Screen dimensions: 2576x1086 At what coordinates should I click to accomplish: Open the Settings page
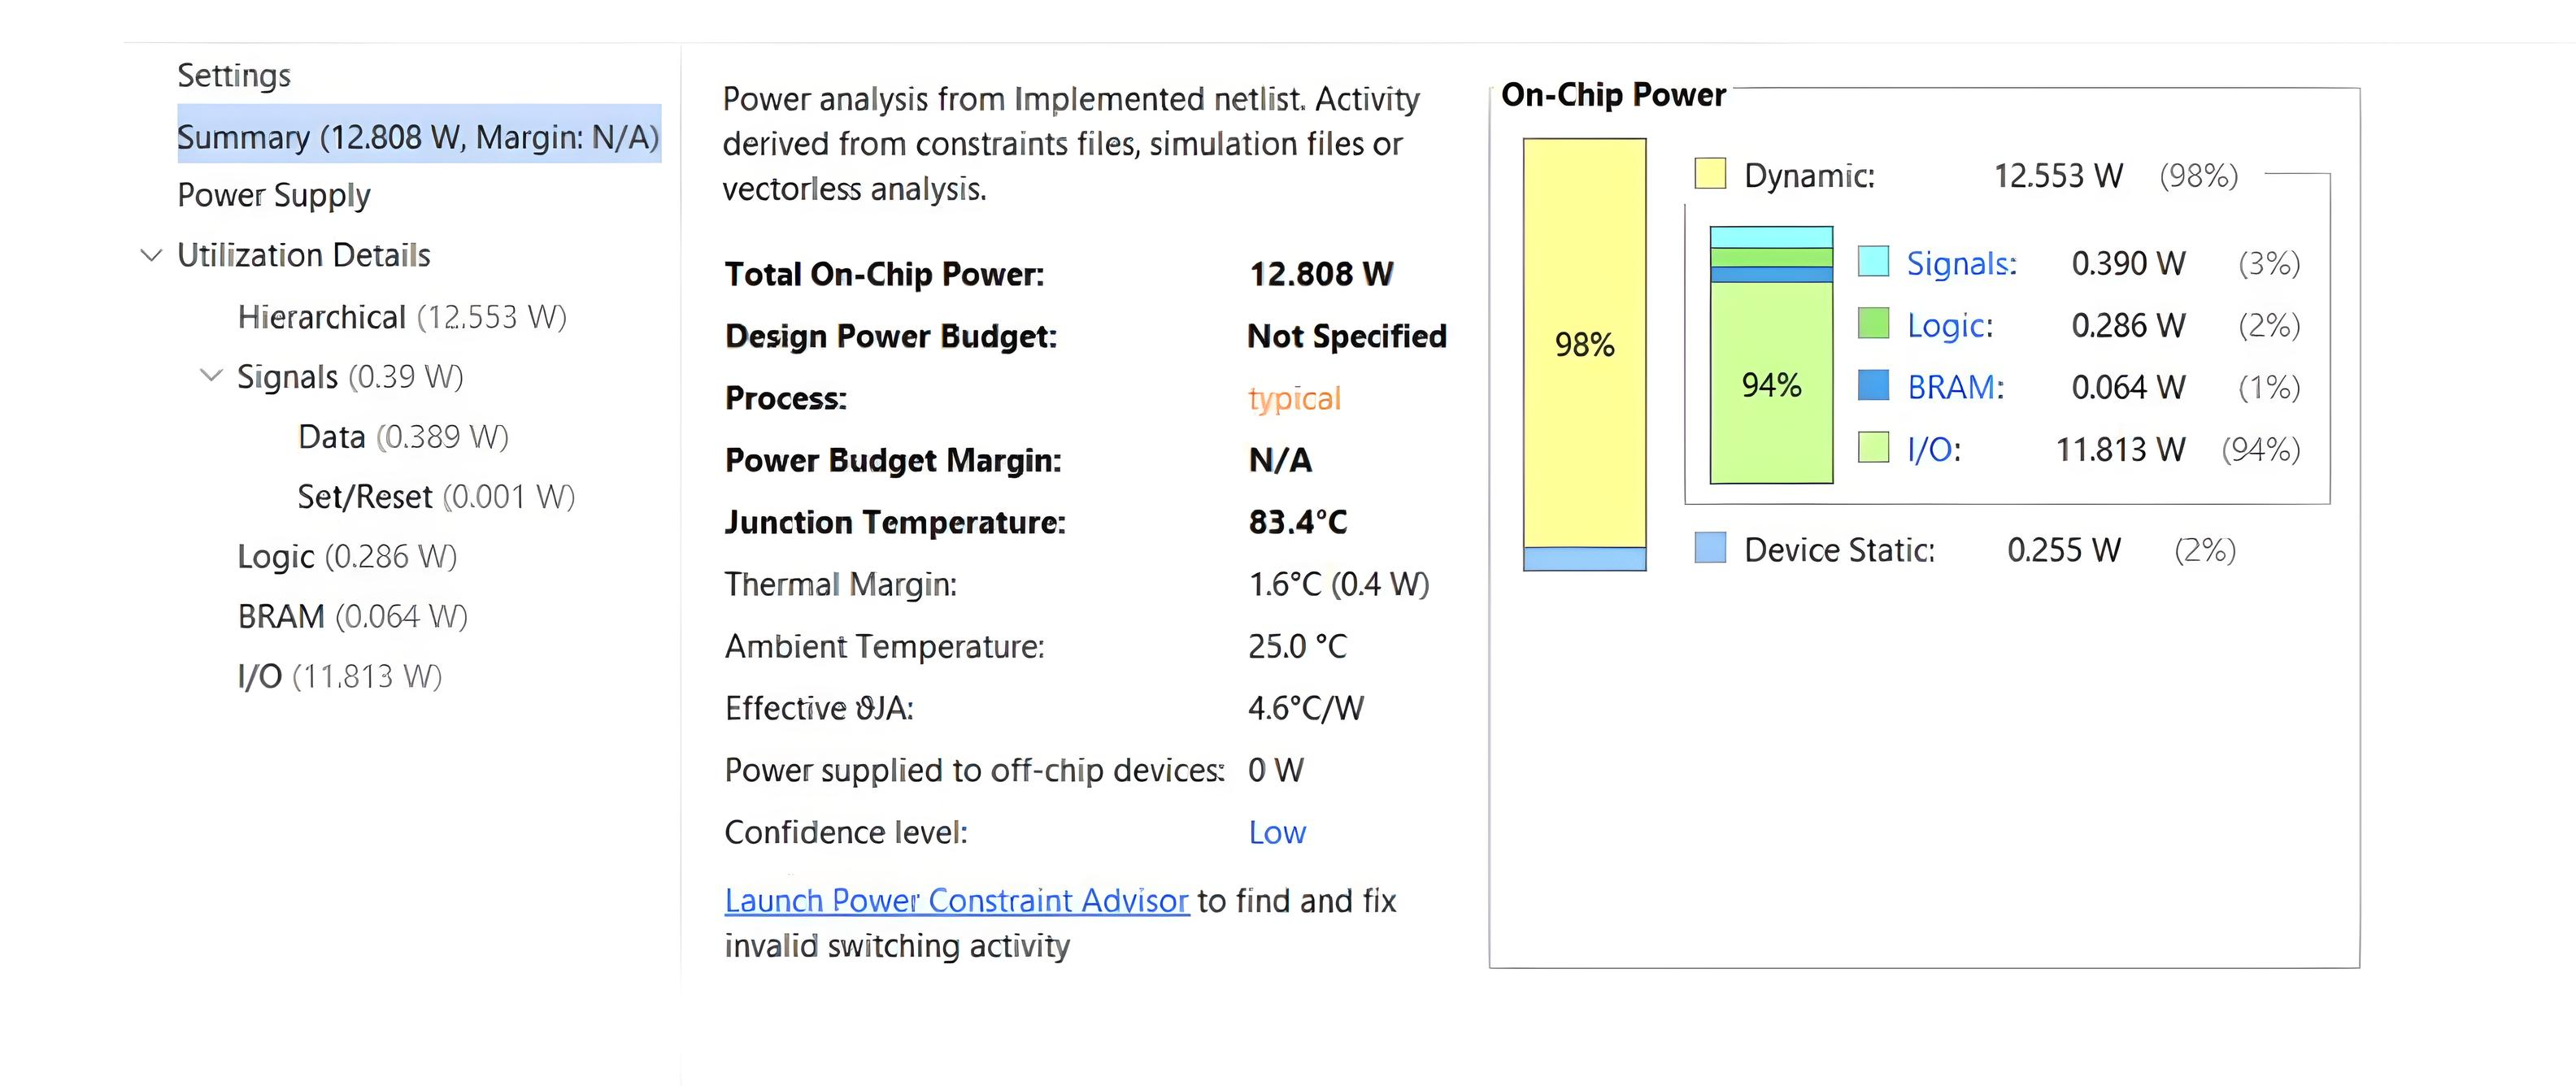(x=234, y=76)
